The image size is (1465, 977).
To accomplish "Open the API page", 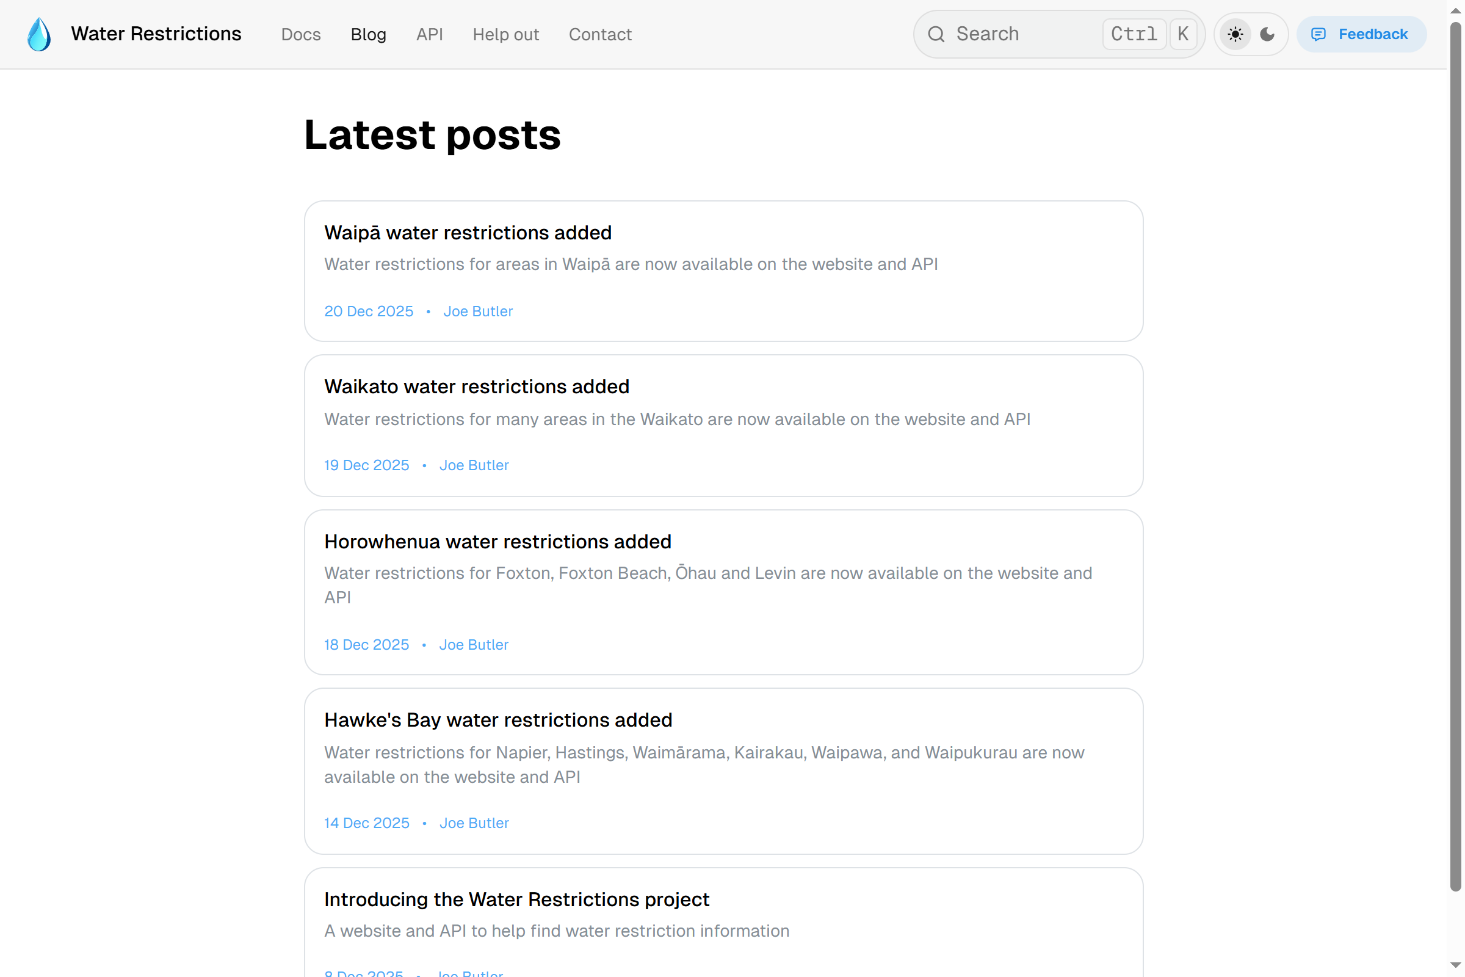I will point(429,35).
